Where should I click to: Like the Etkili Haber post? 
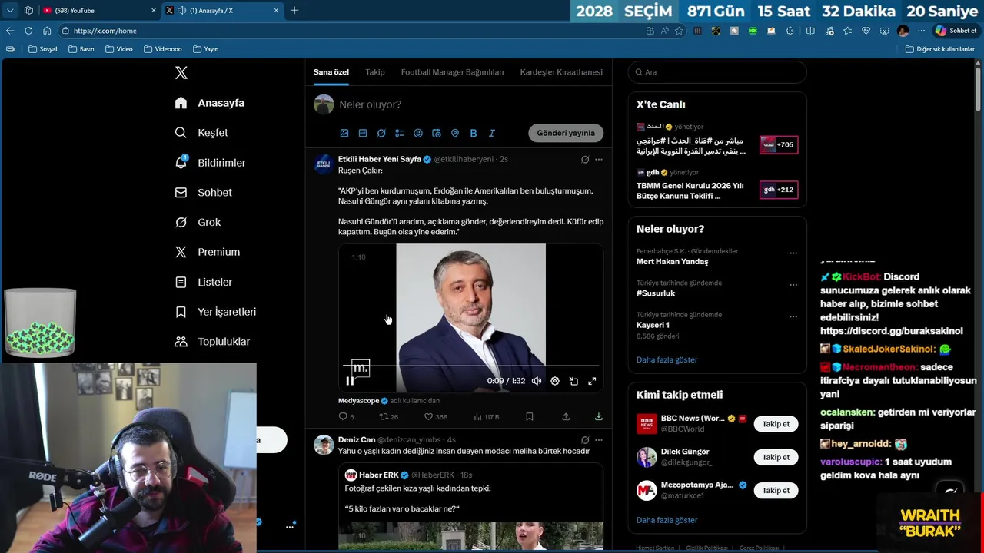pos(436,417)
